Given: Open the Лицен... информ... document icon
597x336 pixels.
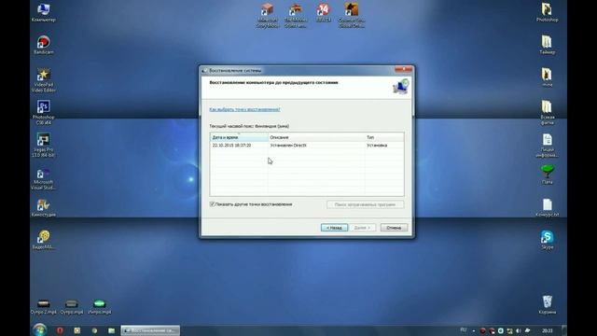Looking at the screenshot, I should 548,146.
